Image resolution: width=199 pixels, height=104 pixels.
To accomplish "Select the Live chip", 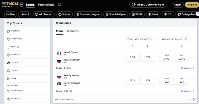I will pyautogui.click(x=10, y=14).
